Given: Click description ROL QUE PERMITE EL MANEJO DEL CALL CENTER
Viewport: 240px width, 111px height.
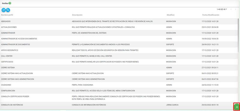Looking at the screenshot, I should (92, 56).
